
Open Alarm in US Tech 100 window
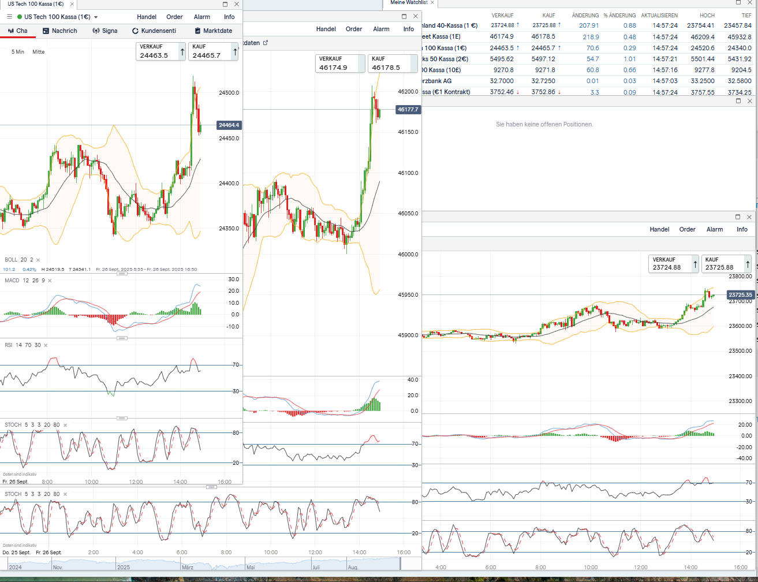pos(202,17)
